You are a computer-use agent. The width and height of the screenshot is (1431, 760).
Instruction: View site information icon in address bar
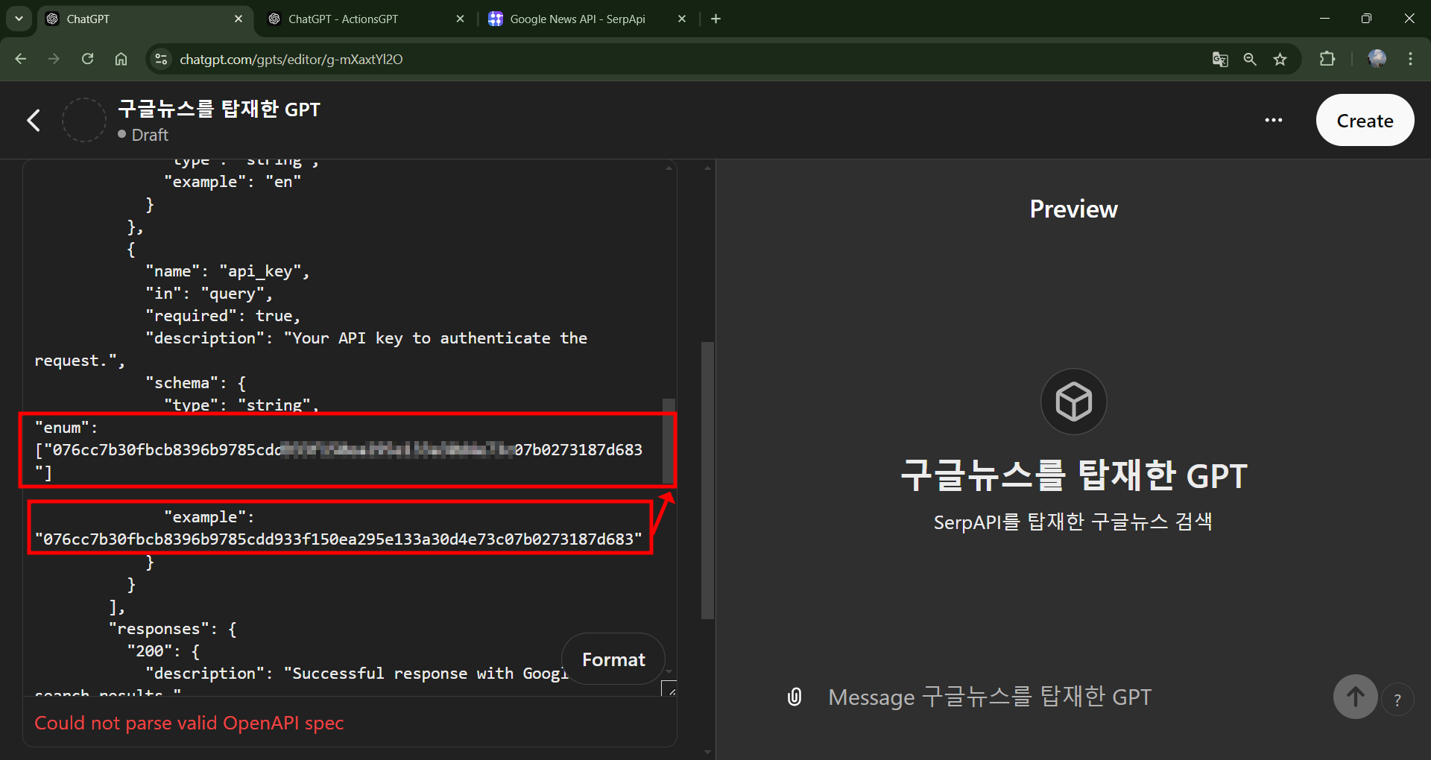161,59
